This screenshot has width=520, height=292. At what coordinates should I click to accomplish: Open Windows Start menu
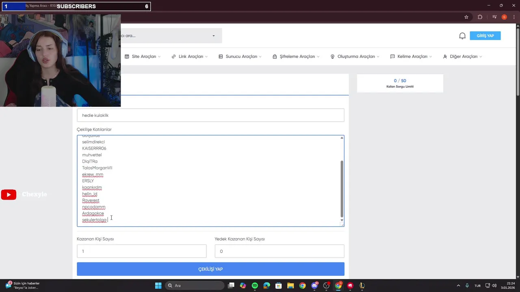pyautogui.click(x=158, y=286)
